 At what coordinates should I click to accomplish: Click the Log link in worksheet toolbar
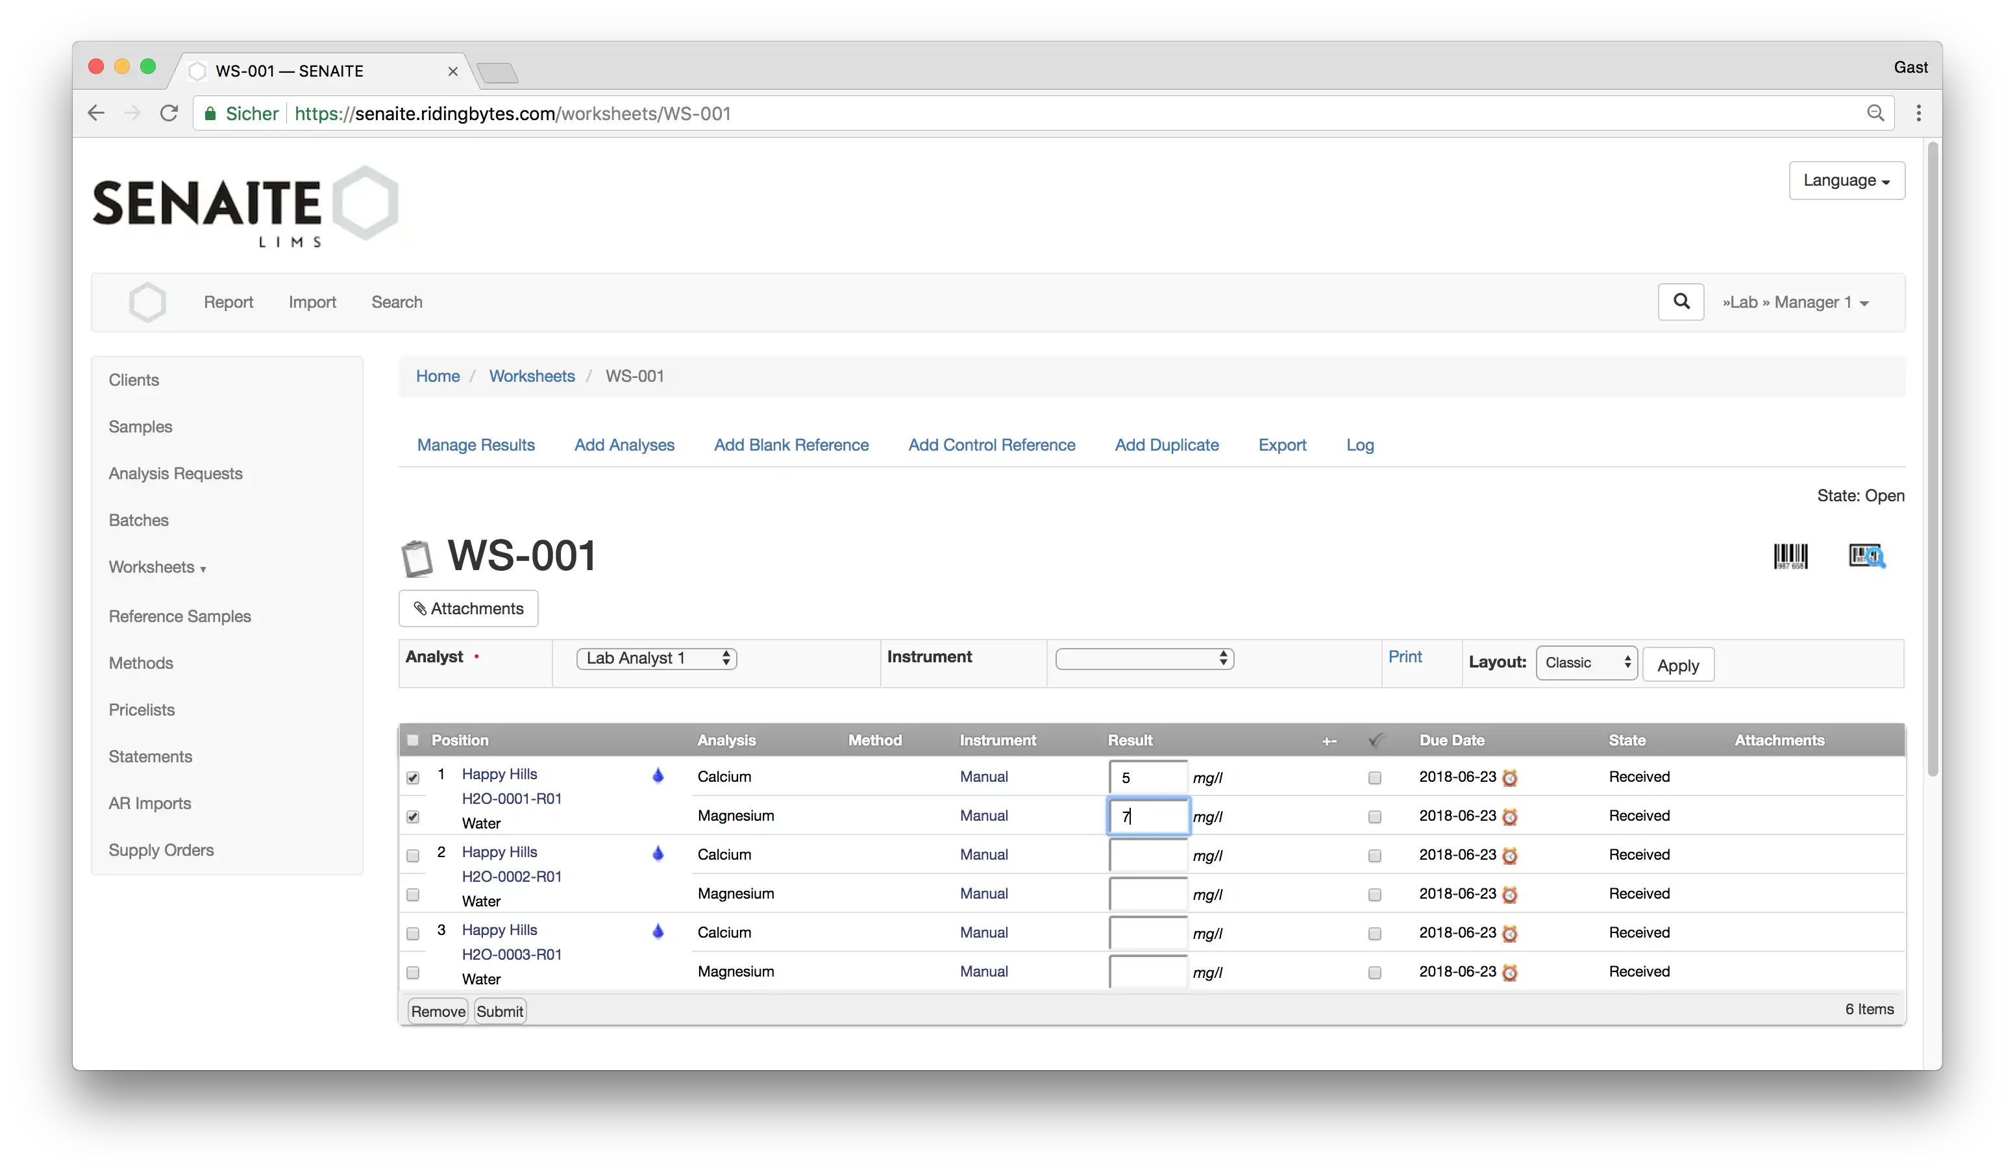pyautogui.click(x=1359, y=444)
